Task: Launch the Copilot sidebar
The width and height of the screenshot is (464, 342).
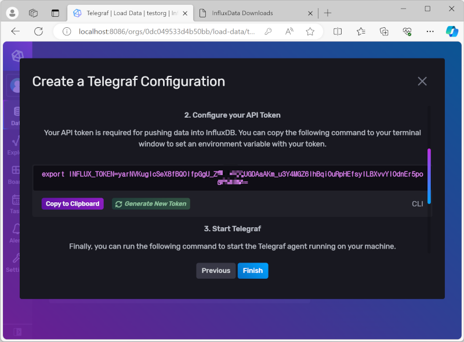Action: [x=452, y=31]
